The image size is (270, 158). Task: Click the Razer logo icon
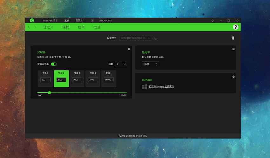click(x=32, y=20)
